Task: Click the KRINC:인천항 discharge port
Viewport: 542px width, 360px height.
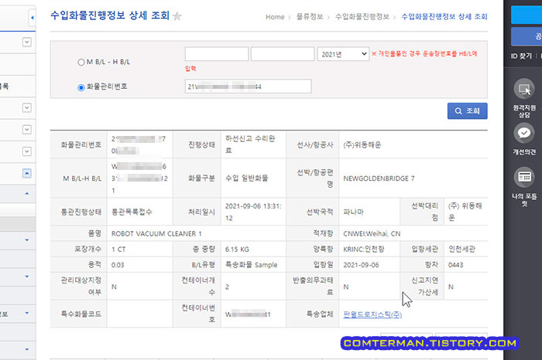Action: pyautogui.click(x=364, y=249)
